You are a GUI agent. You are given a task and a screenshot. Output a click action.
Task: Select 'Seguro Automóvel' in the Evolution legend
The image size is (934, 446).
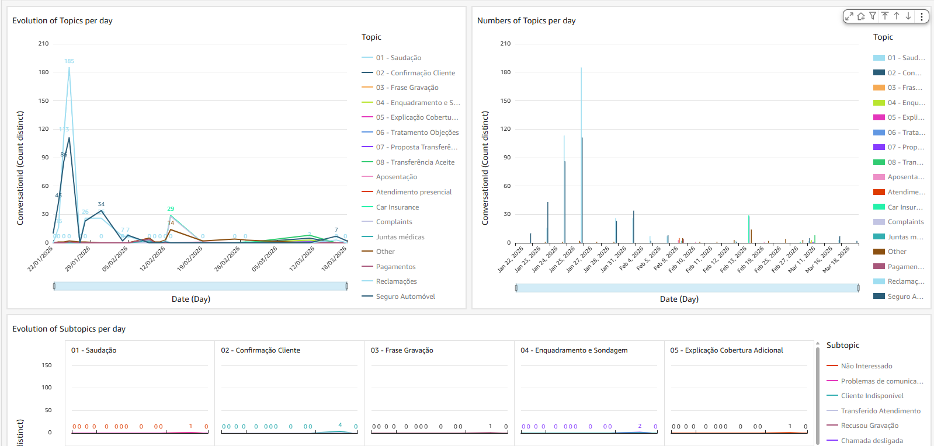(405, 297)
